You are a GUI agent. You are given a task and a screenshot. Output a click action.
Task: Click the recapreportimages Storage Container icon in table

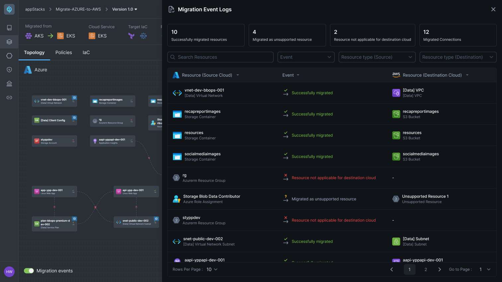pos(177,114)
